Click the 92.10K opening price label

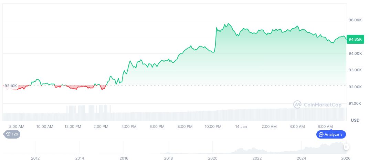point(11,85)
